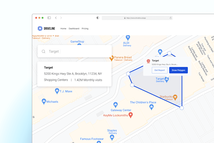Click the Target Delivery map pin
The height and width of the screenshot is (143, 214).
tap(167, 80)
